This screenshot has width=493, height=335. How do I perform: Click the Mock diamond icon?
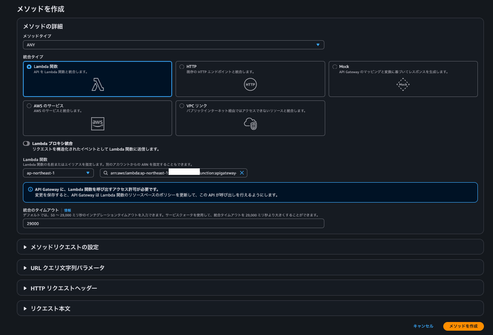(x=403, y=84)
